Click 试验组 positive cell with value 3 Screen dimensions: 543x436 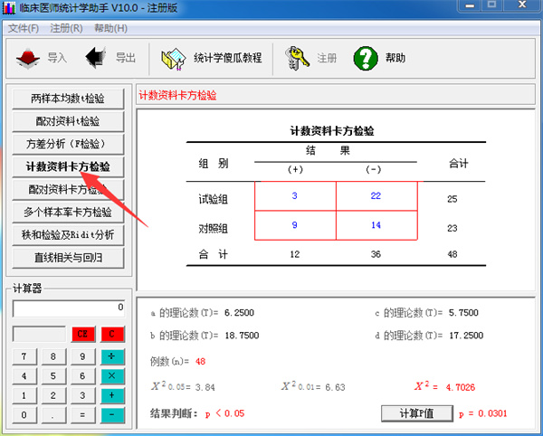[x=295, y=196]
